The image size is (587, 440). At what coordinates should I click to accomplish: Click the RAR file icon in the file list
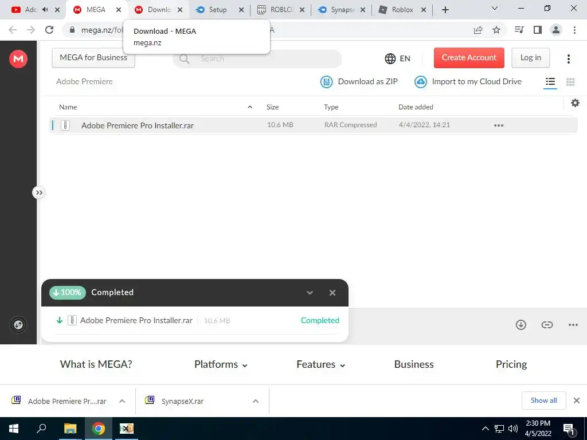tap(65, 125)
